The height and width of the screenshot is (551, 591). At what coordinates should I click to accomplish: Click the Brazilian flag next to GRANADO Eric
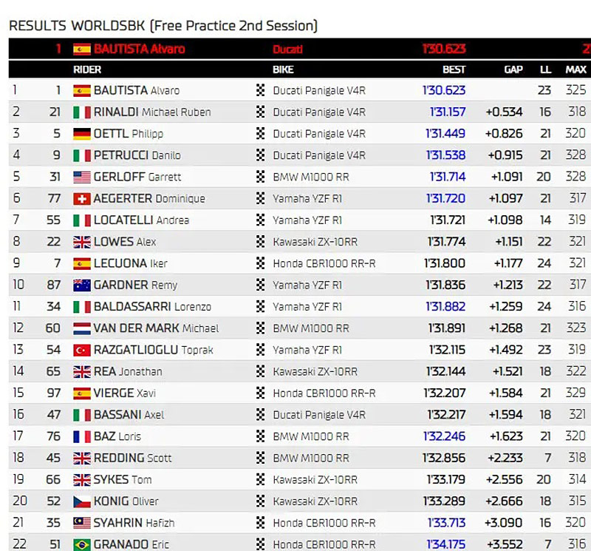click(x=82, y=544)
